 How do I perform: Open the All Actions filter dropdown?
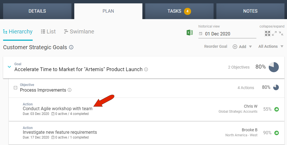point(271,46)
